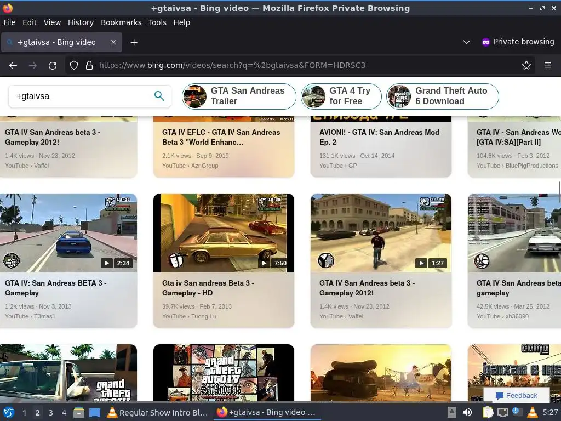Screen dimensions: 561x421
Task: Click '42.5K views · Mar 25, 2012' text
Action: (x=513, y=306)
